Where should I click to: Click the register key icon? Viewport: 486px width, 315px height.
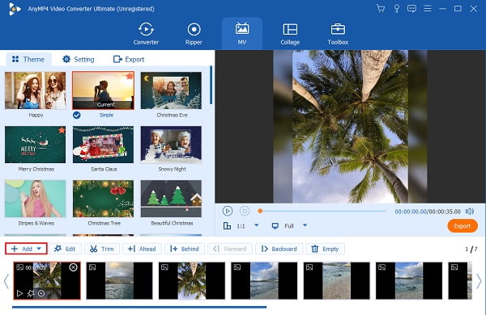pyautogui.click(x=396, y=8)
